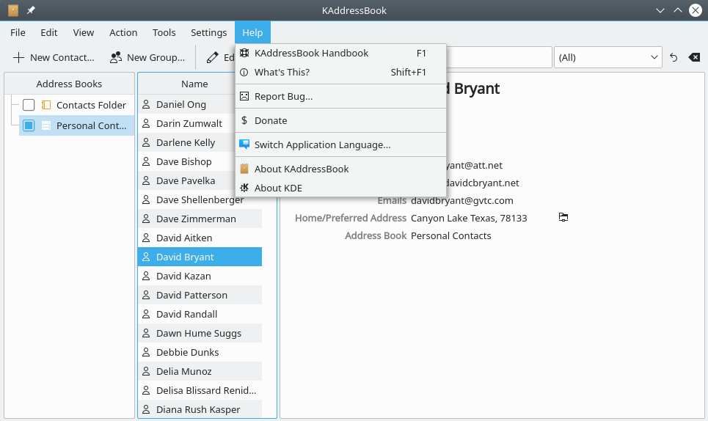
Task: Click the language bubble icon in Help menu
Action: (244, 144)
